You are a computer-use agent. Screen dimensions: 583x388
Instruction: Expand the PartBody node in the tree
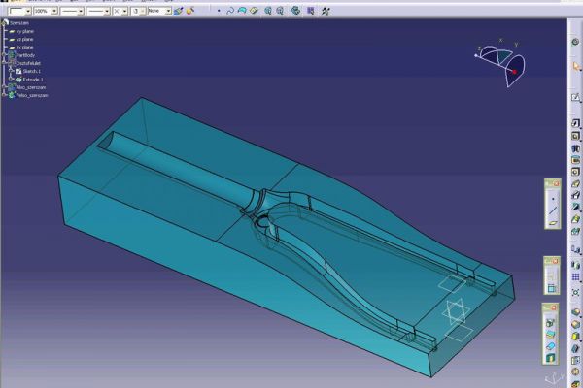pyautogui.click(x=5, y=55)
